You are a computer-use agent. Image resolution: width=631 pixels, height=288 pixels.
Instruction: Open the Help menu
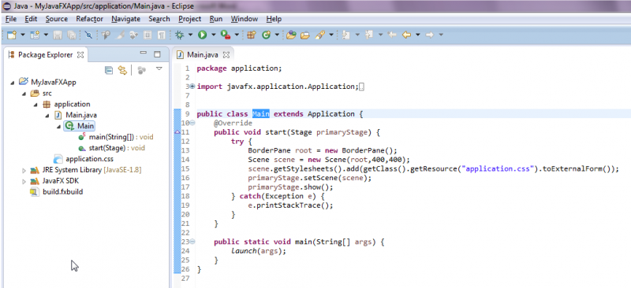274,19
